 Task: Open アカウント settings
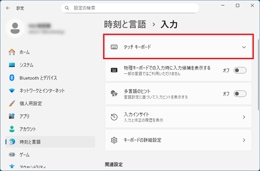(x=50, y=129)
